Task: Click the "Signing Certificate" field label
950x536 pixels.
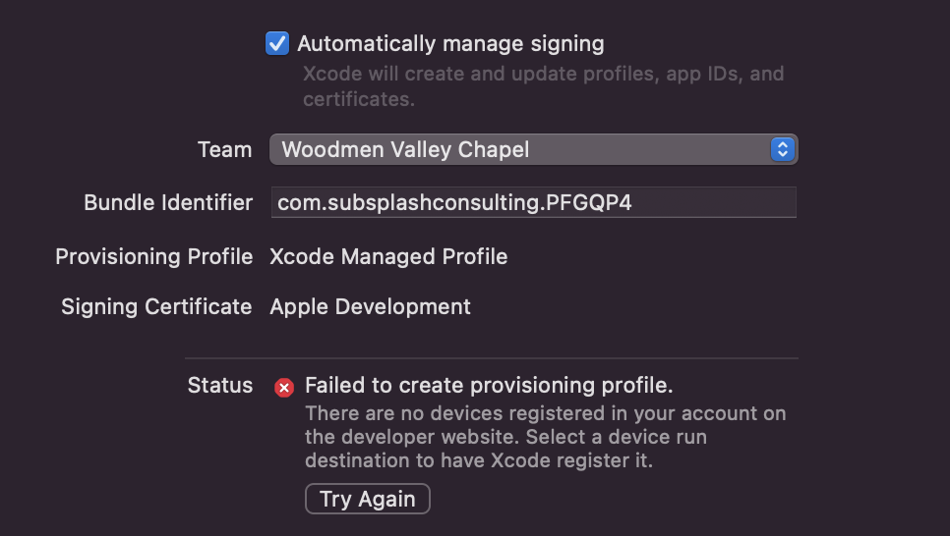Action: (156, 306)
